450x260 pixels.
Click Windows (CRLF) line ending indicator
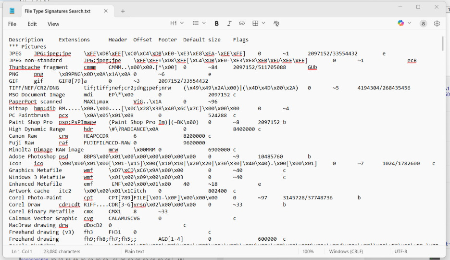point(346,251)
